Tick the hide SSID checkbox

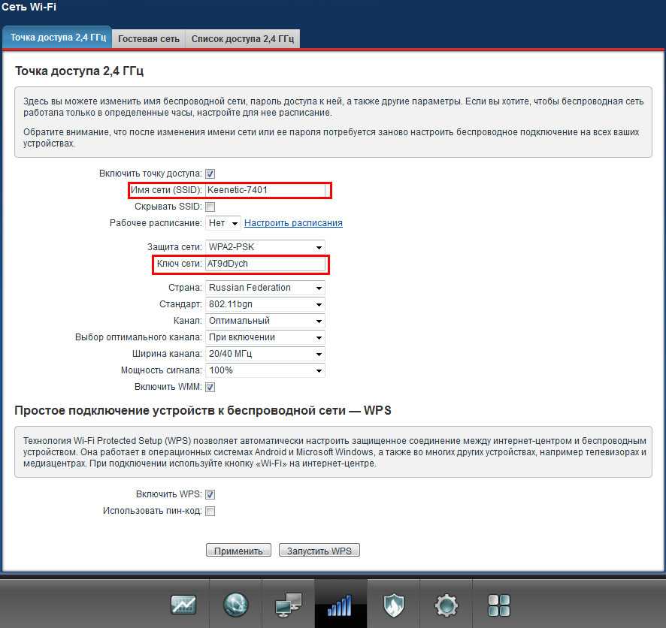210,207
